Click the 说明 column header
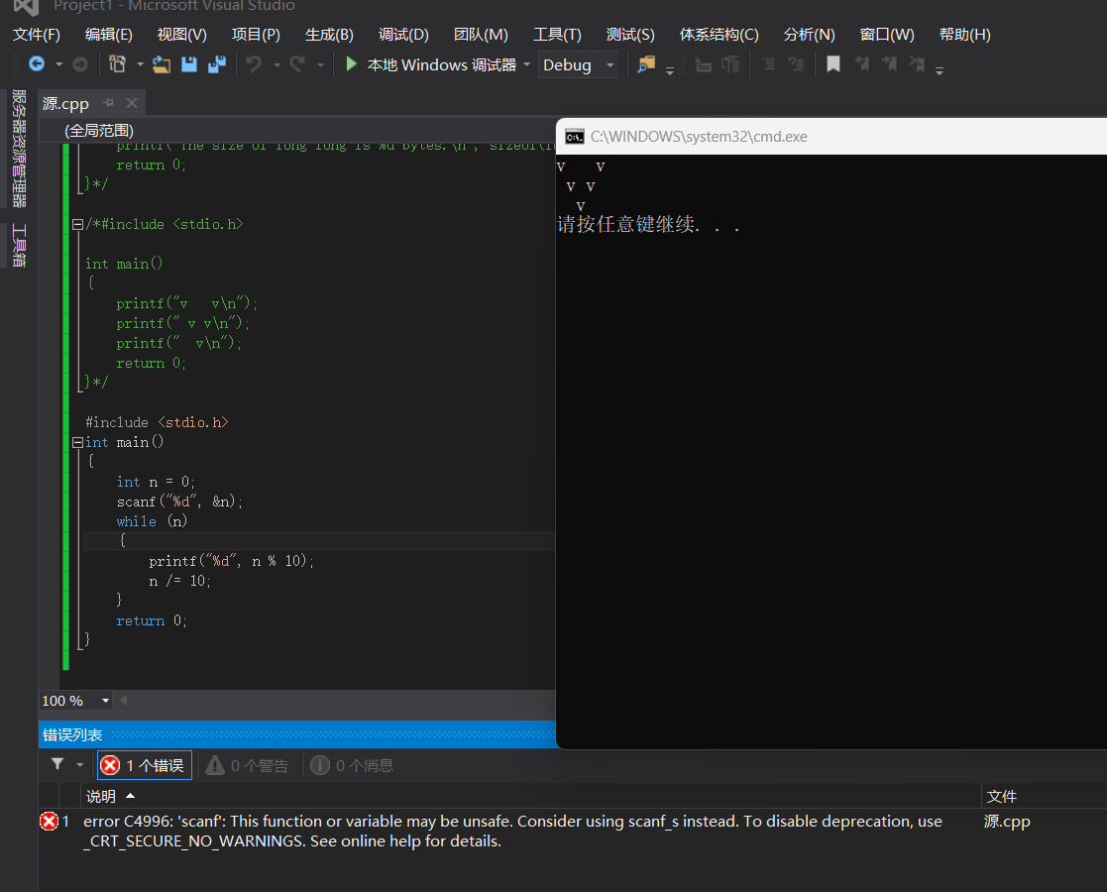 click(101, 796)
